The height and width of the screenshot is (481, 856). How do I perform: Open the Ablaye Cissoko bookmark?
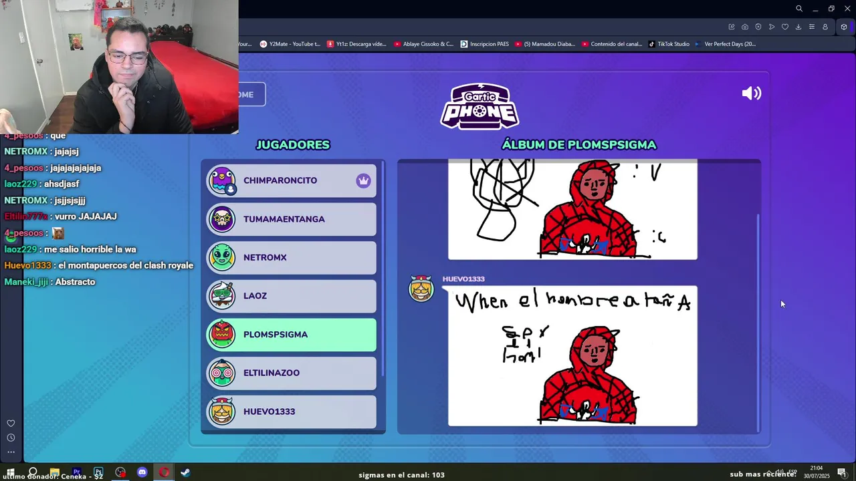pos(423,44)
